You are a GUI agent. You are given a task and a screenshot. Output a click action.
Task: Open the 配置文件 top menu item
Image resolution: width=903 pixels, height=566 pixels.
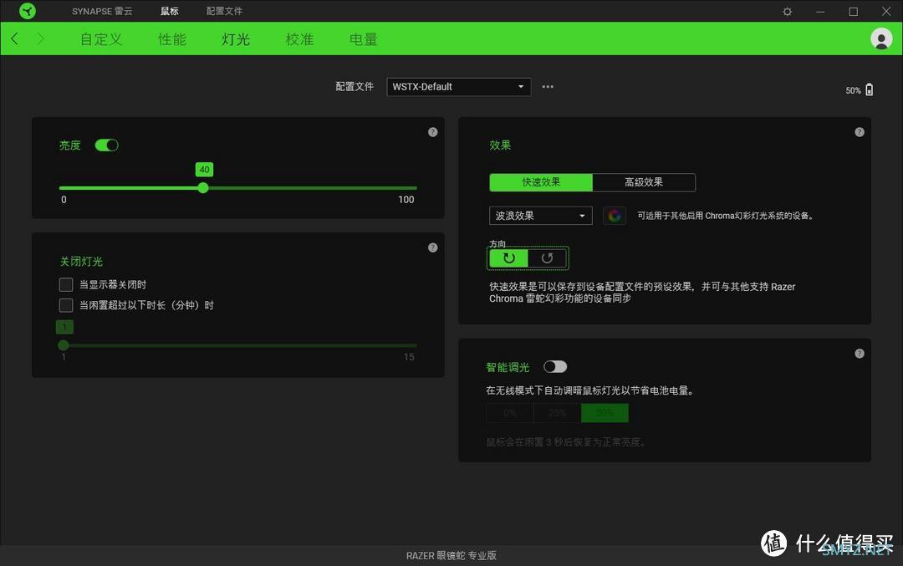click(225, 11)
